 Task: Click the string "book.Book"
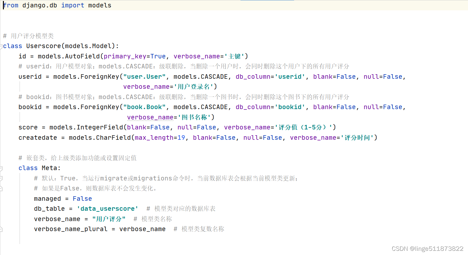point(144,107)
